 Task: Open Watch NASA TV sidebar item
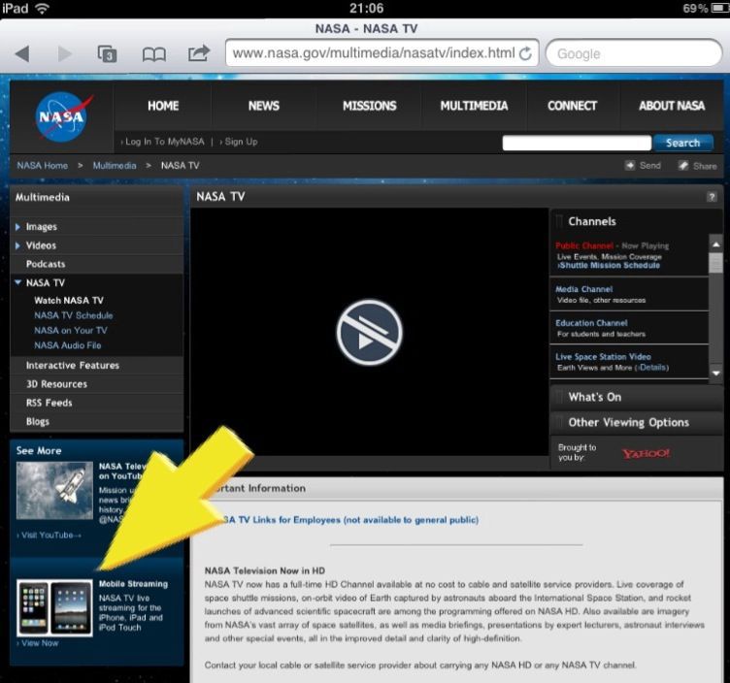point(69,301)
